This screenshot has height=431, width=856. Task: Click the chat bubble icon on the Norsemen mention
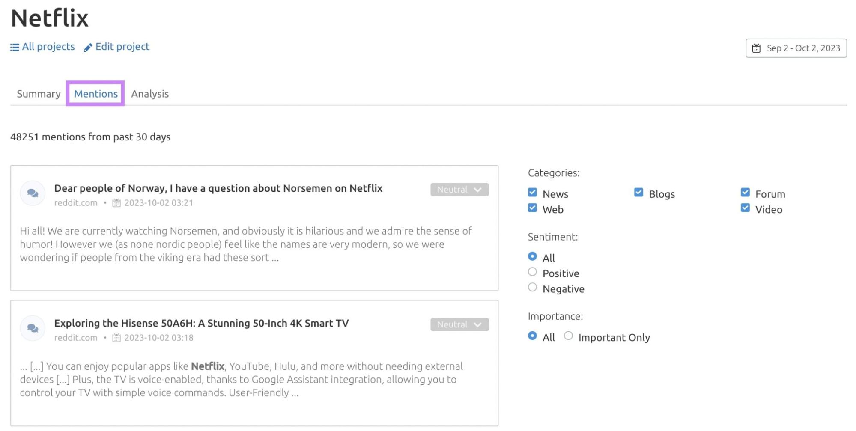tap(32, 193)
